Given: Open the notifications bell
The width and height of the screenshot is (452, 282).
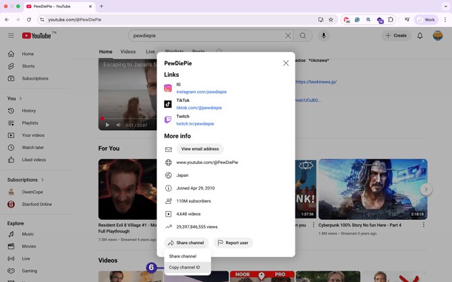Looking at the screenshot, I should 420,36.
